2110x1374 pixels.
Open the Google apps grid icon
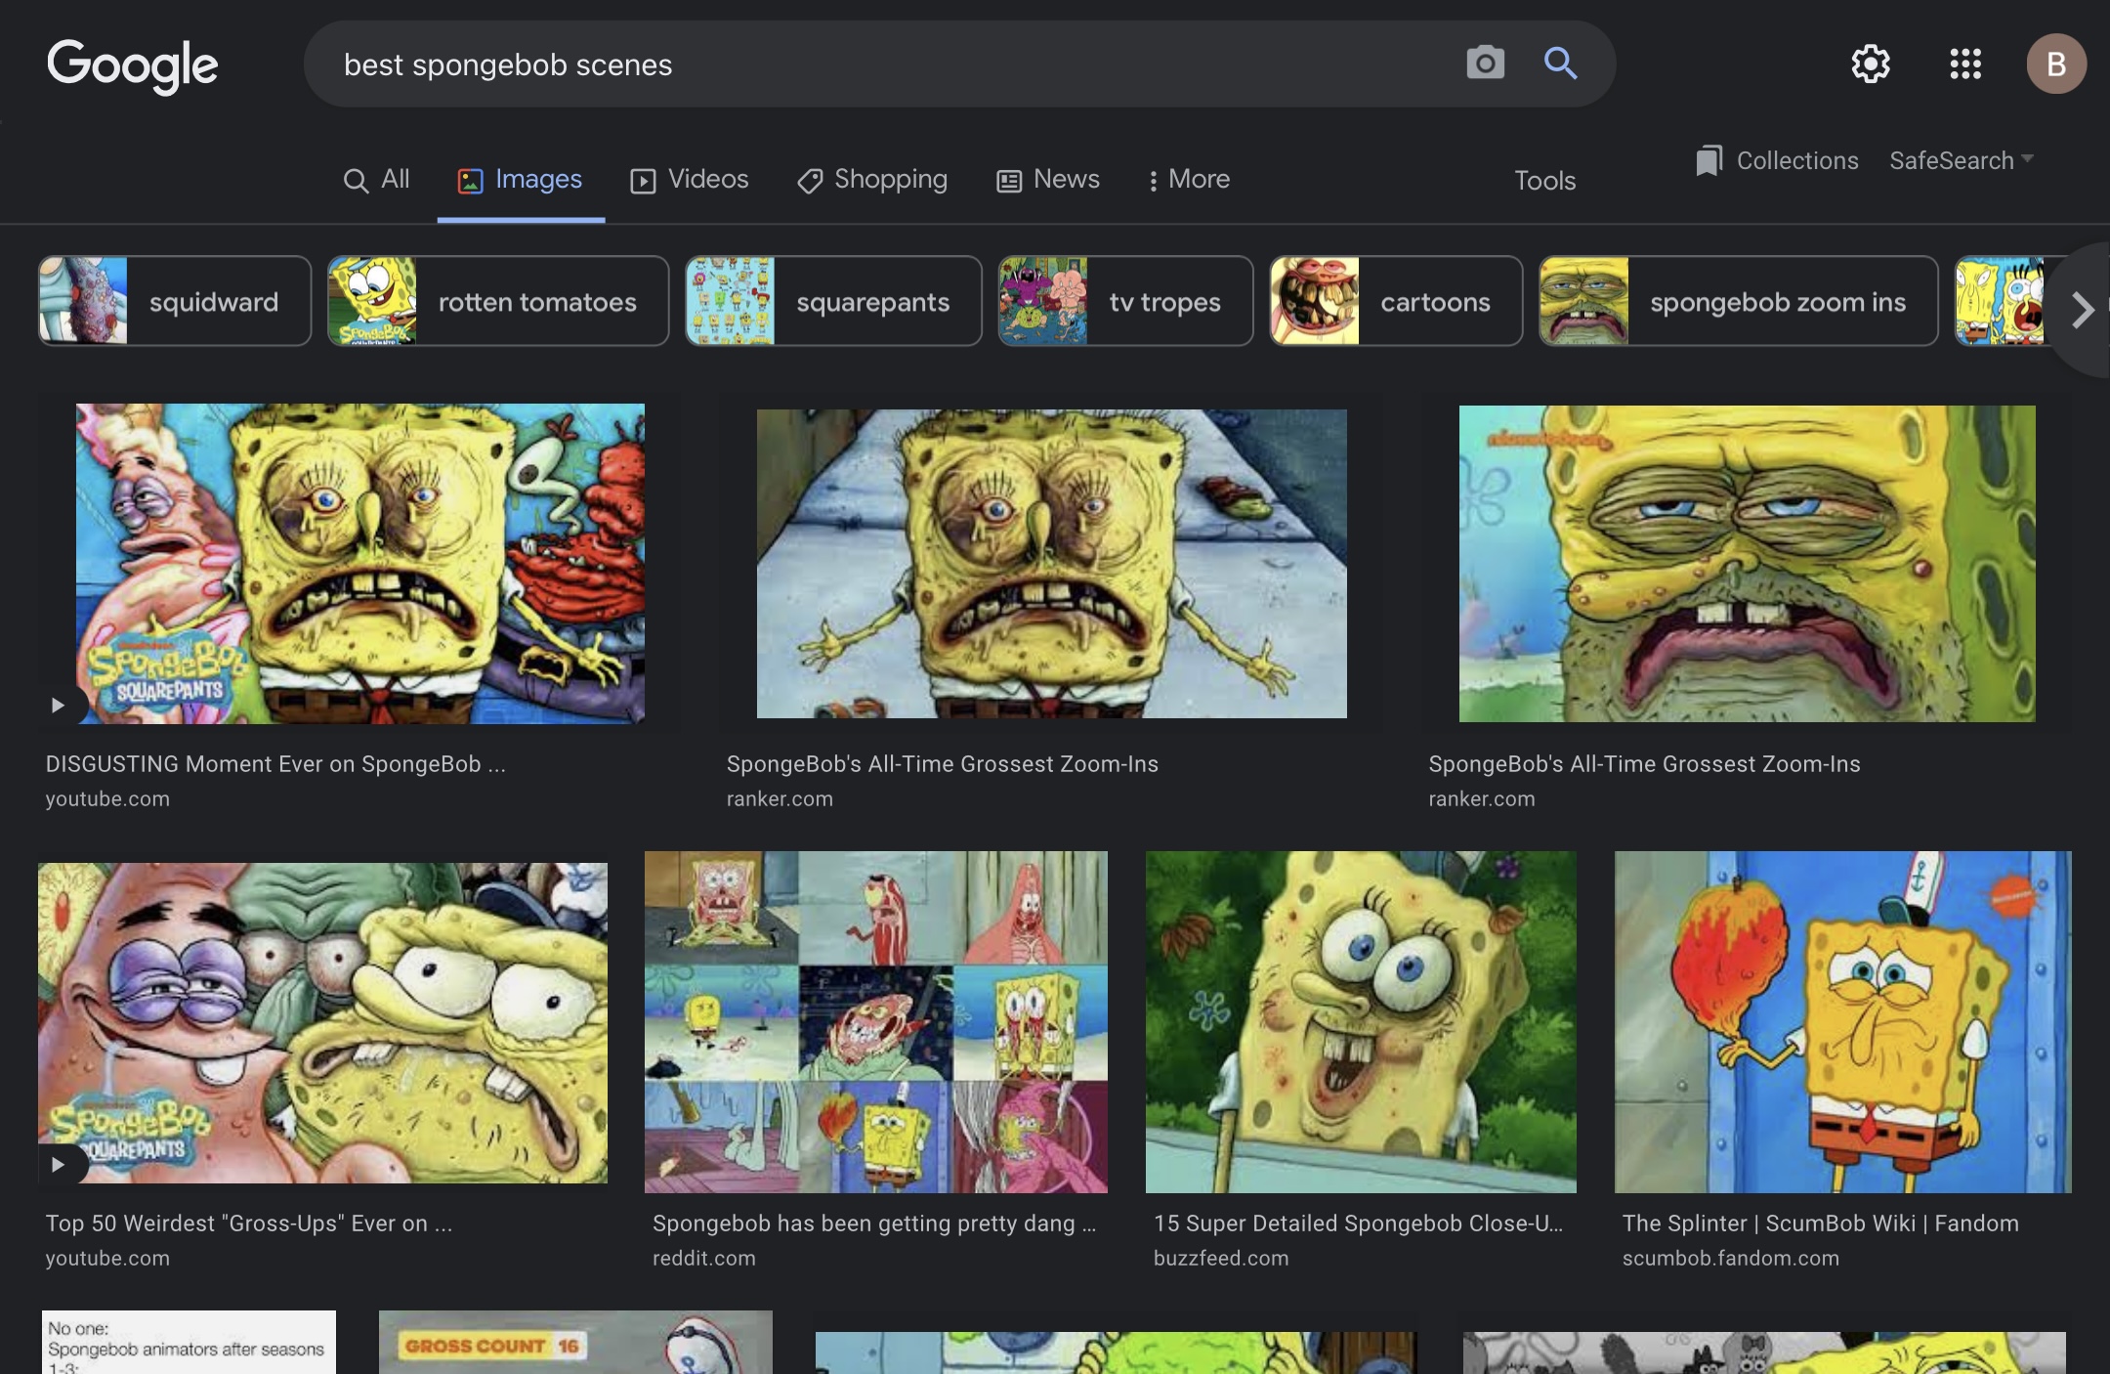(x=1965, y=64)
